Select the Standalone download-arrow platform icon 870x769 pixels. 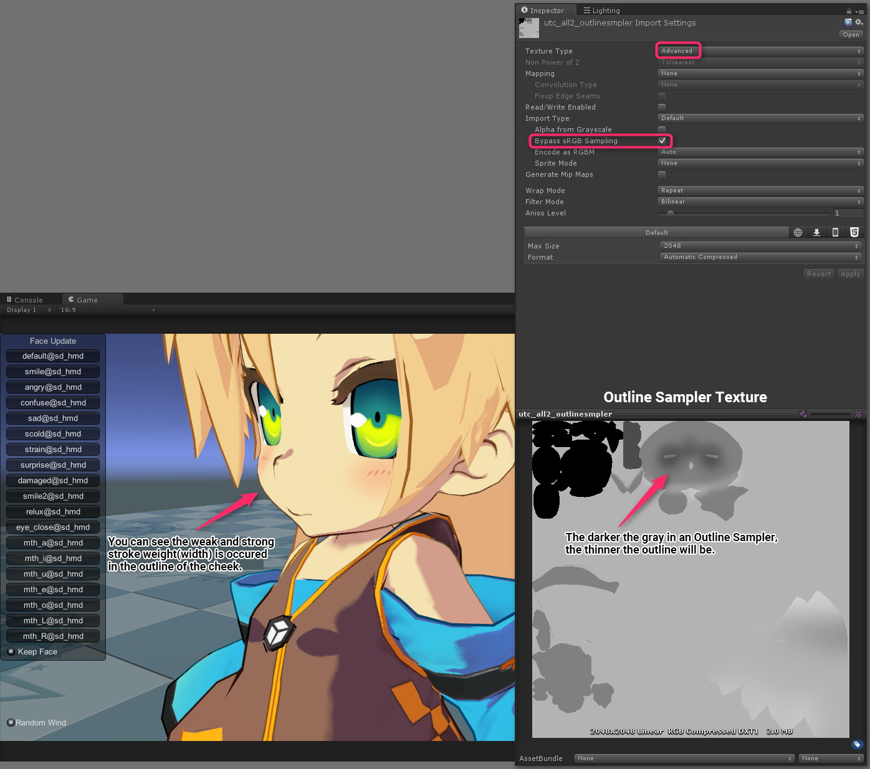pyautogui.click(x=816, y=232)
